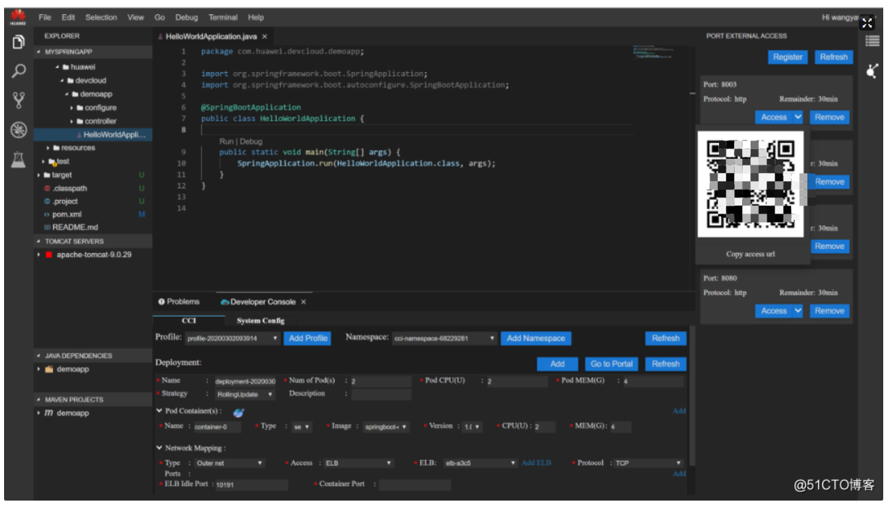Click the port access branching icon on right bar
The image size is (890, 506).
click(x=872, y=71)
